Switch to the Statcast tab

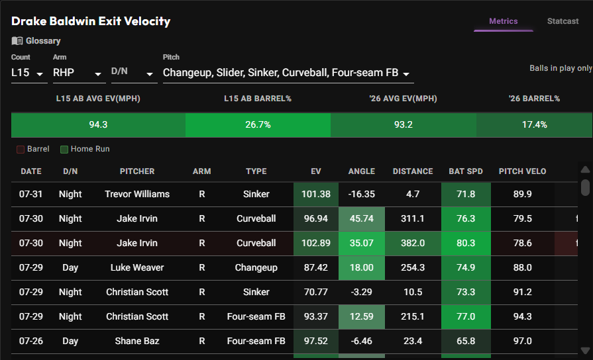point(563,21)
